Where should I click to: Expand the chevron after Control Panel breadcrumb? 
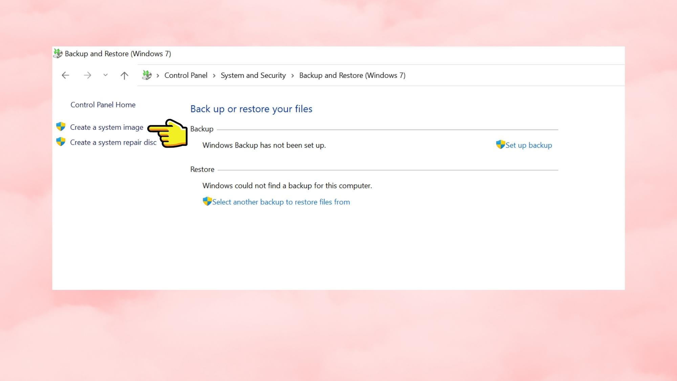214,76
